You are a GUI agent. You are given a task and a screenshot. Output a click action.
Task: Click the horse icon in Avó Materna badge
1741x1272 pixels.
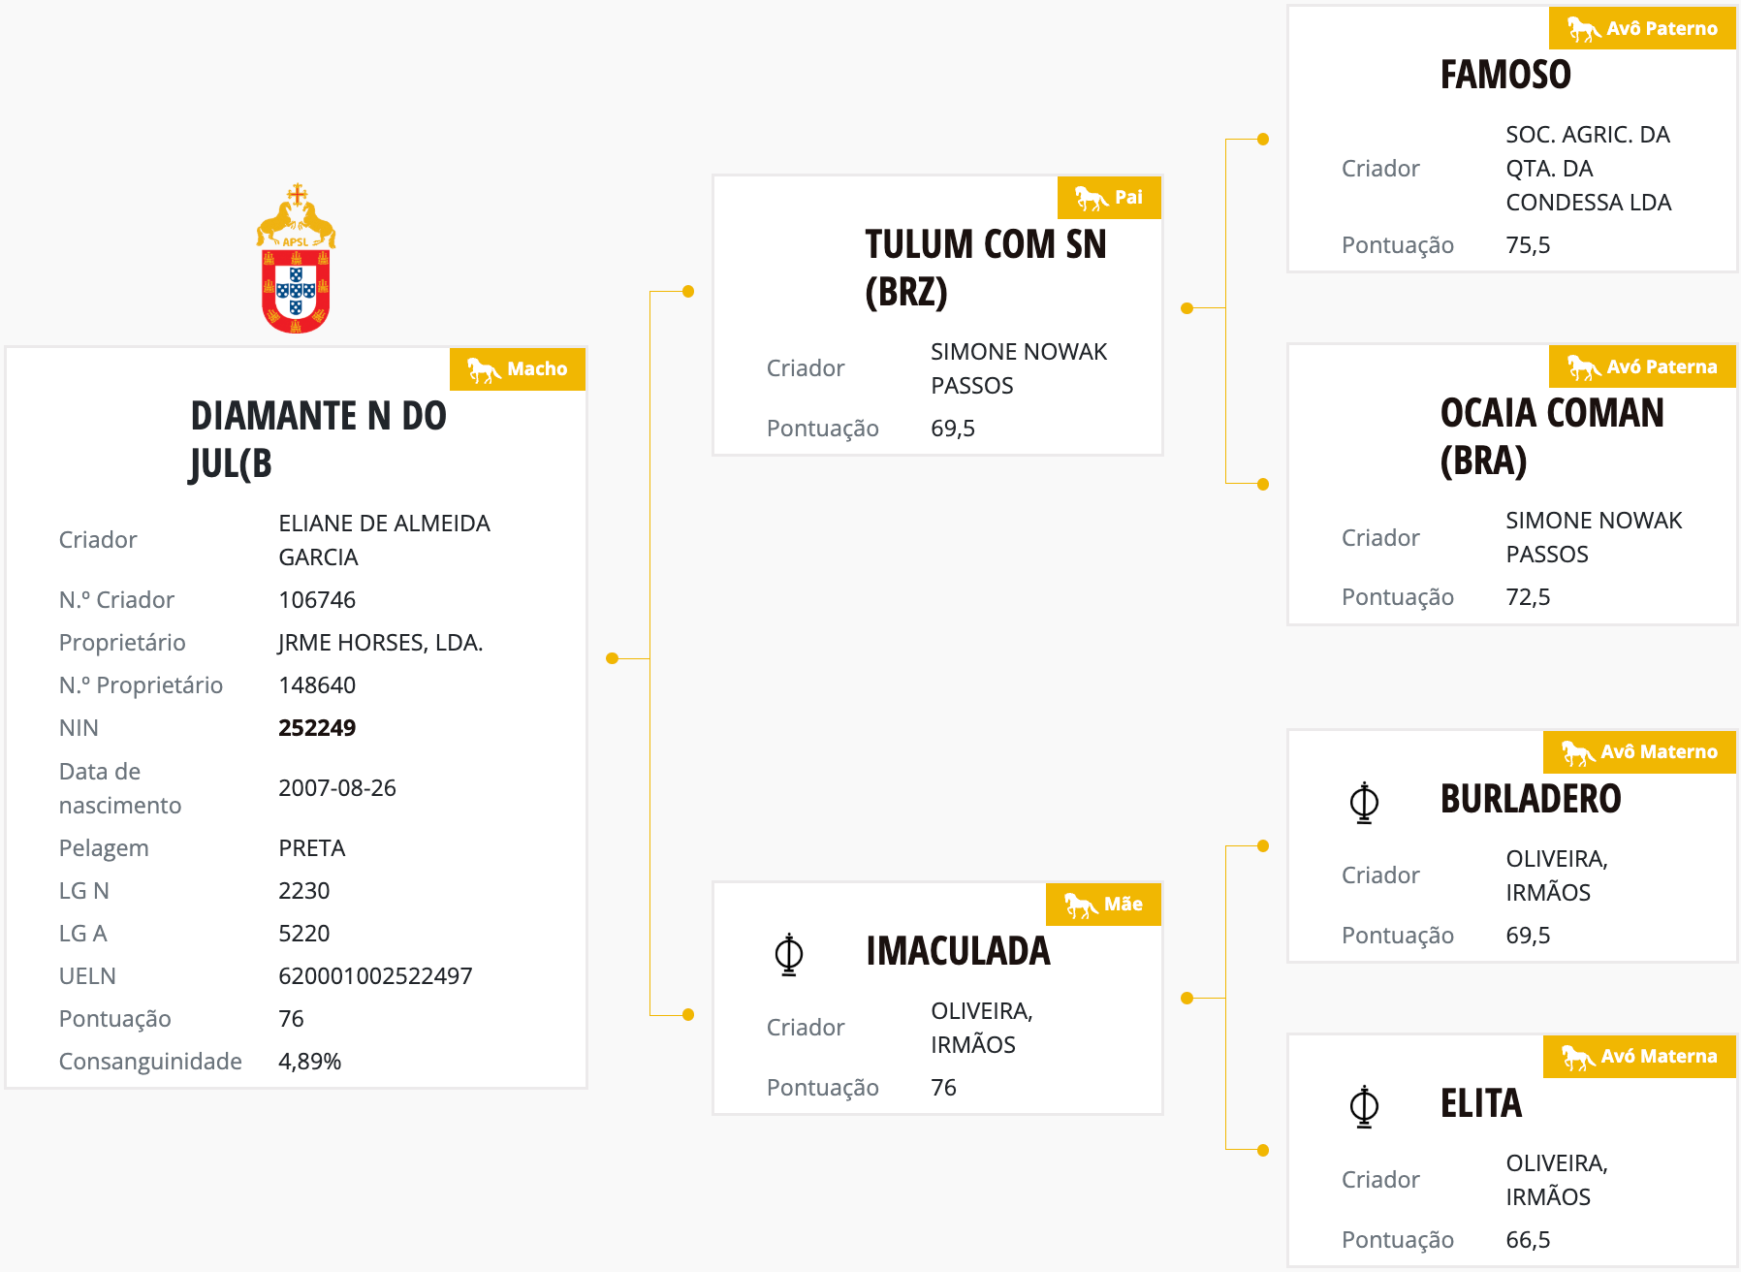click(1578, 1057)
